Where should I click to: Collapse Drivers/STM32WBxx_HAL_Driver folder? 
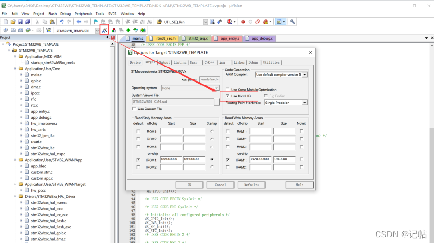point(15,196)
